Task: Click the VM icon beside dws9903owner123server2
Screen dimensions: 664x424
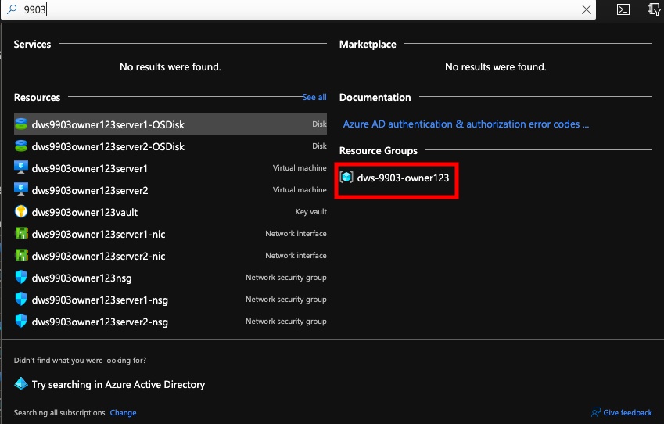Action: click(21, 189)
